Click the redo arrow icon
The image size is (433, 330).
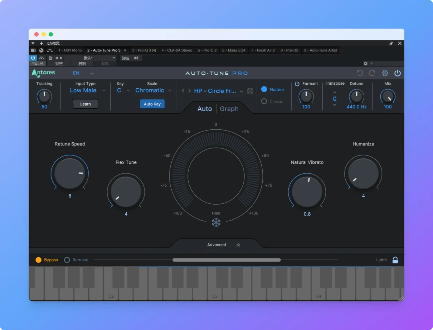click(x=372, y=73)
